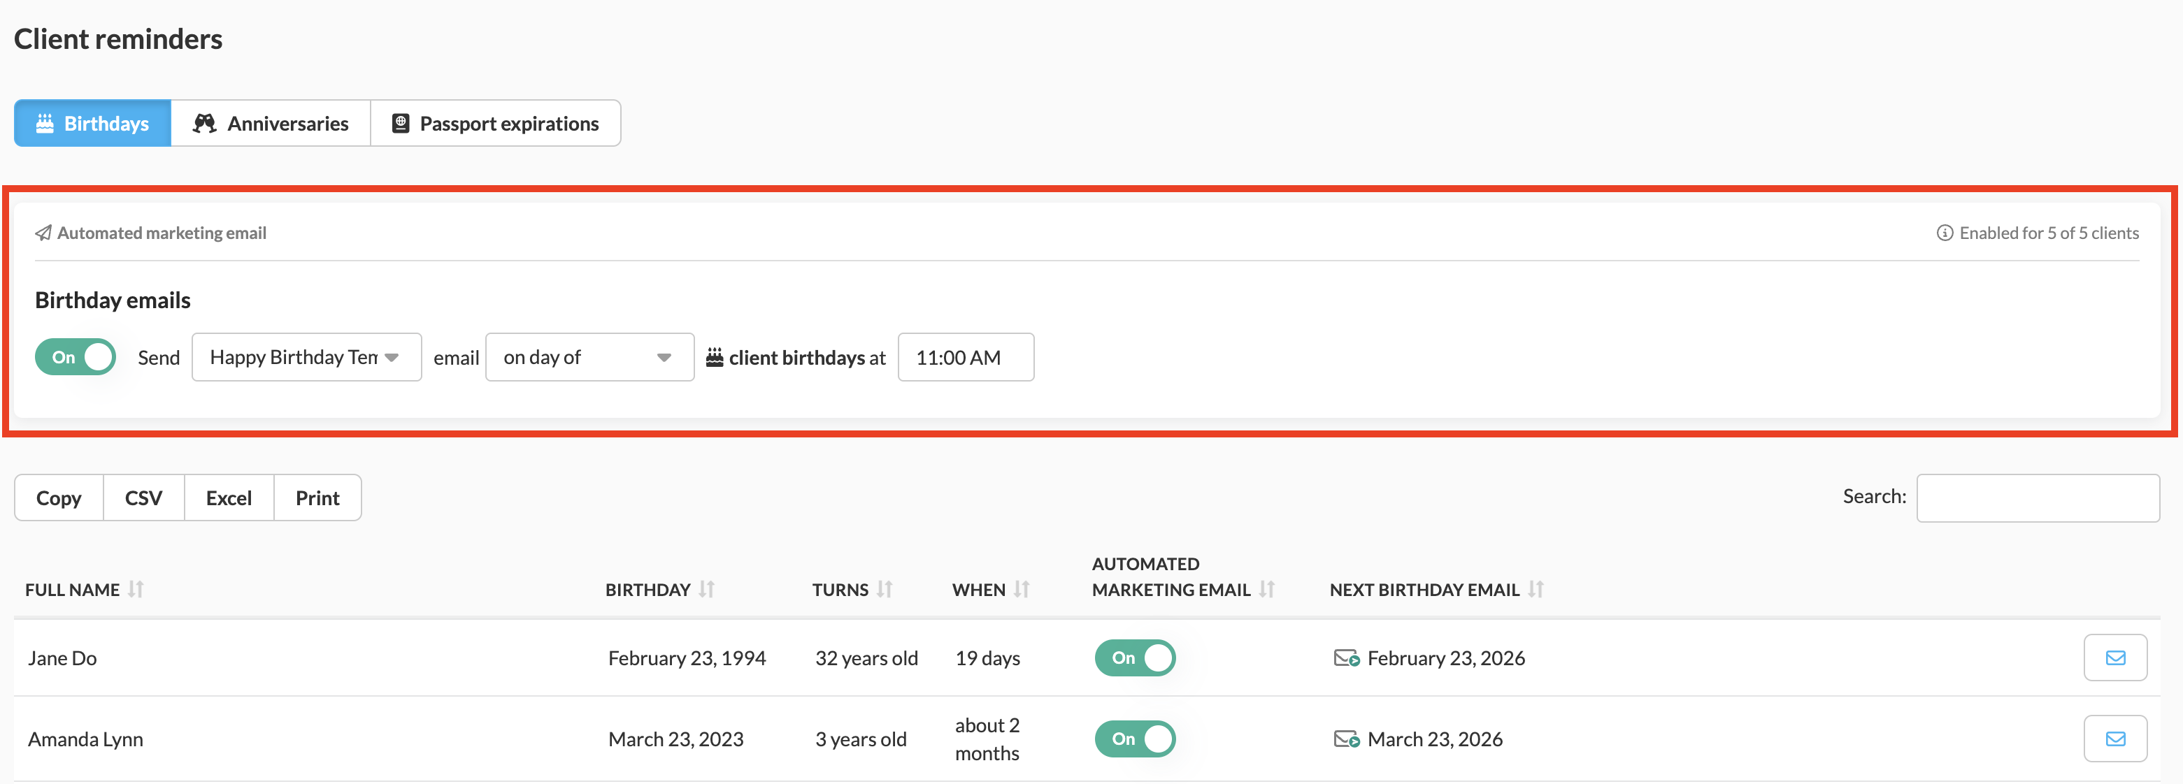Click envelope icon in Jane Do row
The width and height of the screenshot is (2183, 784).
point(2114,658)
